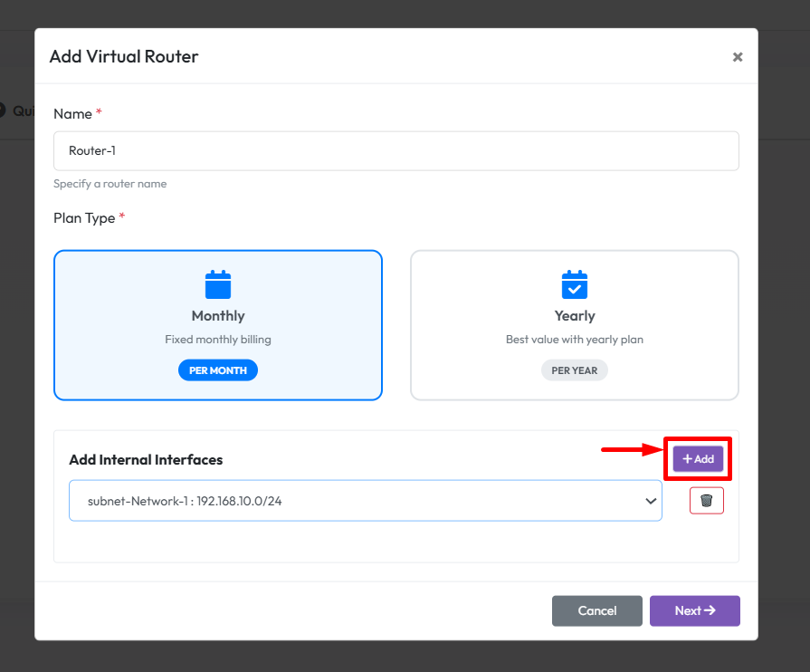Viewport: 810px width, 672px height.
Task: Click the Yearly calendar-check icon
Action: pyautogui.click(x=575, y=284)
